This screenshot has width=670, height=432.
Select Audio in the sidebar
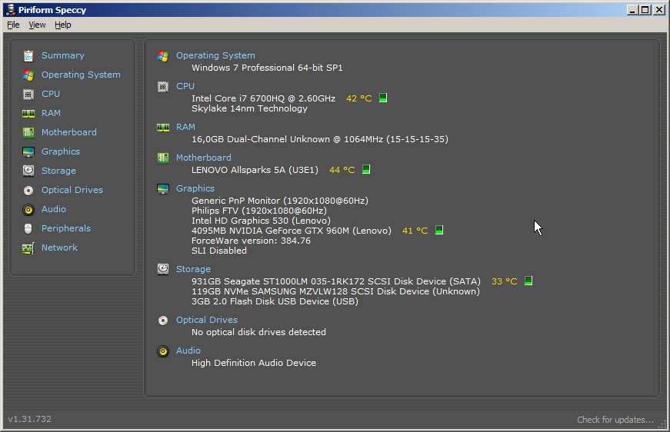click(x=53, y=209)
